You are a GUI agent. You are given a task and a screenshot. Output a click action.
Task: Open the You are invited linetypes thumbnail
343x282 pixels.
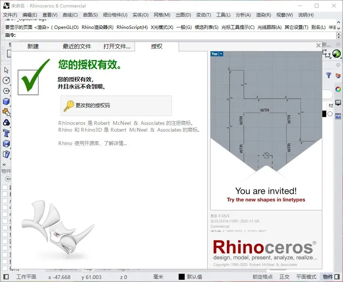click(266, 130)
